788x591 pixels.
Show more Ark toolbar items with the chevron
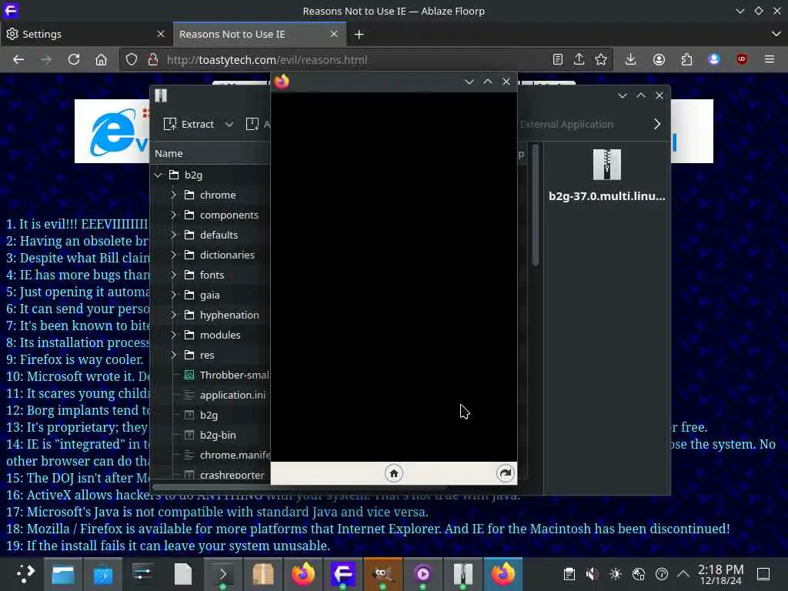point(657,124)
